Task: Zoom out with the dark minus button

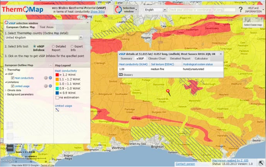Action: click(x=10, y=148)
